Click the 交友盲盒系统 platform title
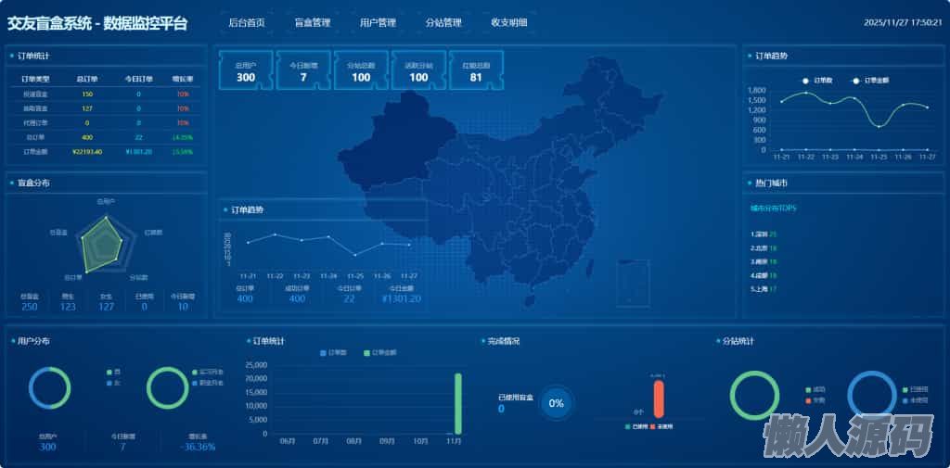This screenshot has width=950, height=468. [96, 23]
